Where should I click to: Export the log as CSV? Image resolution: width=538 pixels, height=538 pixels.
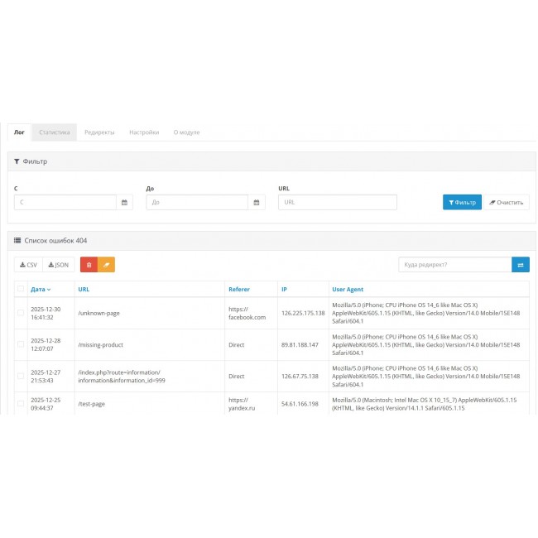pyautogui.click(x=29, y=265)
